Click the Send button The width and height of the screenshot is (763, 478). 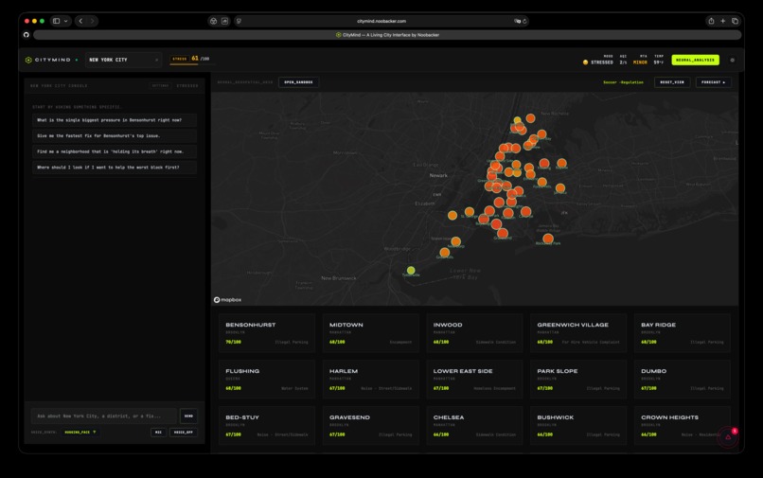(188, 416)
